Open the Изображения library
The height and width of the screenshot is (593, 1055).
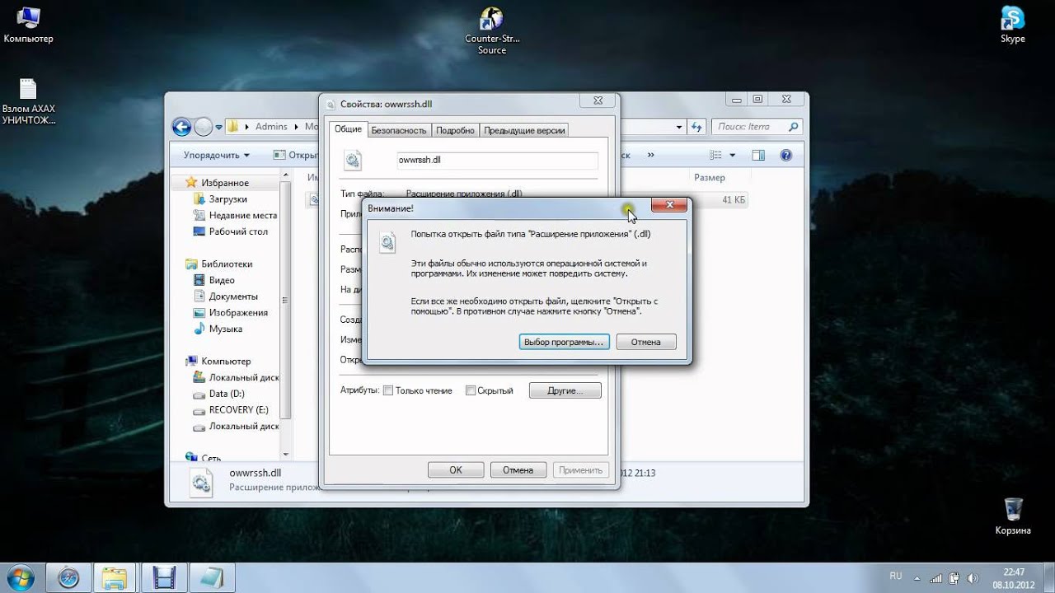pyautogui.click(x=230, y=313)
